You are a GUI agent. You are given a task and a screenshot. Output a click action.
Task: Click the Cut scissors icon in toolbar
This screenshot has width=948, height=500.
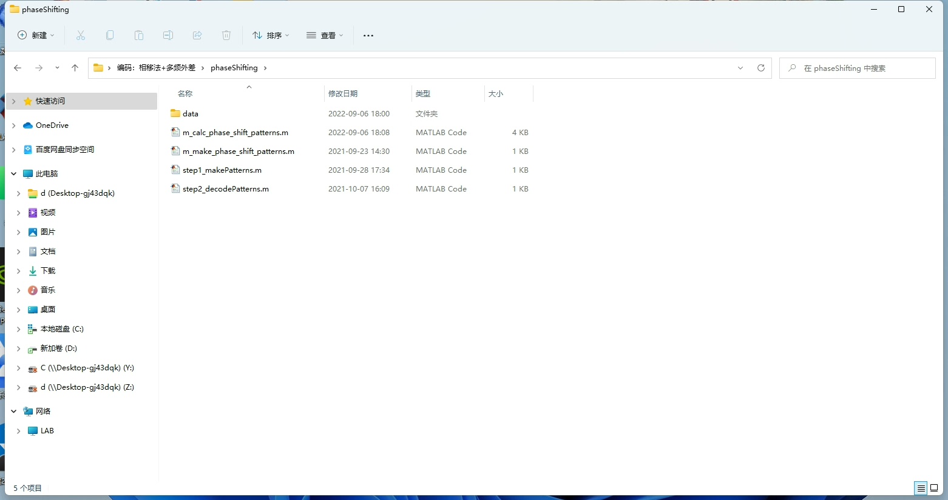tap(81, 35)
